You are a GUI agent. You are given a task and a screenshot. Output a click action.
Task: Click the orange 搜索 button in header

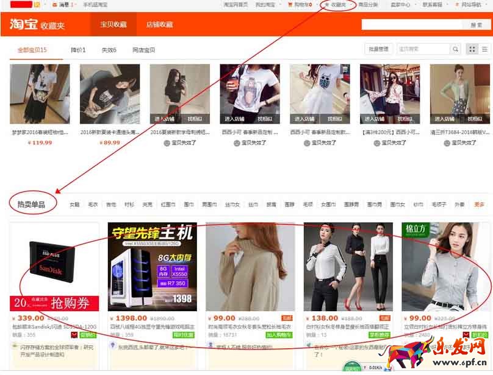[476, 25]
